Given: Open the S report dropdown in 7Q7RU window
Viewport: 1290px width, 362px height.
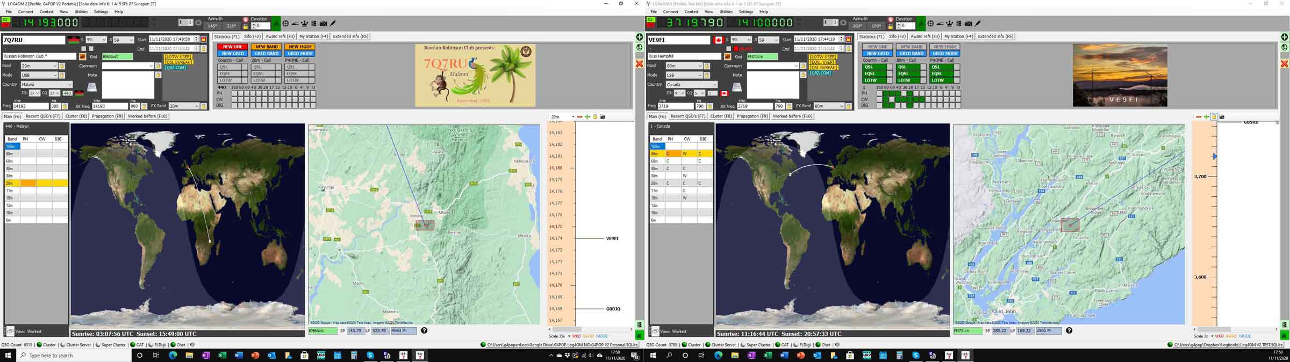Looking at the screenshot, I should point(96,40).
